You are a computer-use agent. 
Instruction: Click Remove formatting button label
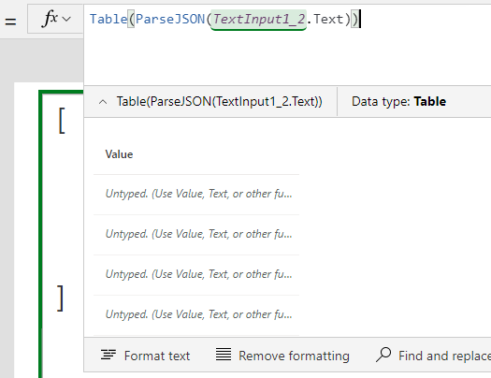click(294, 356)
